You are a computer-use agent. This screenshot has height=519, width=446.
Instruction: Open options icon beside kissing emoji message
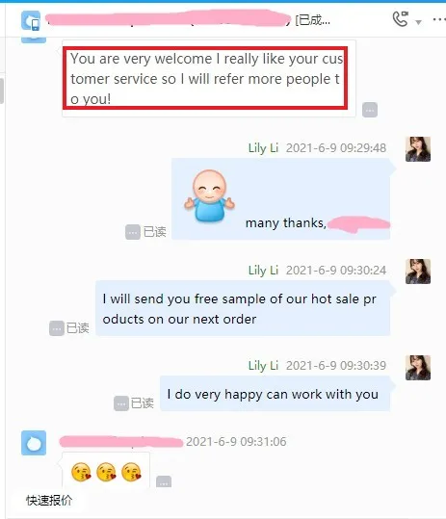tap(164, 481)
